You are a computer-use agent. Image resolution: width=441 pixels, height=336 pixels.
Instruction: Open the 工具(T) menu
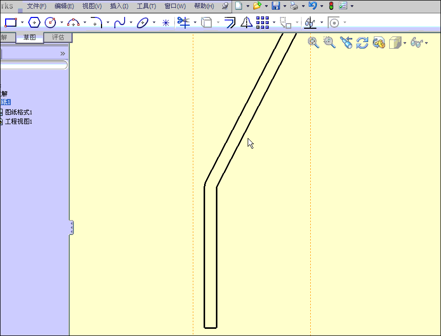point(146,6)
